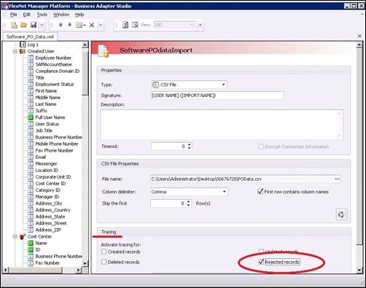Image resolution: width=366 pixels, height=288 pixels.
Task: Click the field icon beside Manager ID
Action: [x=31, y=197]
